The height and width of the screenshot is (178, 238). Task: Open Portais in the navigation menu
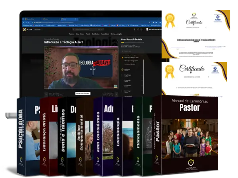pyautogui.click(x=88, y=34)
